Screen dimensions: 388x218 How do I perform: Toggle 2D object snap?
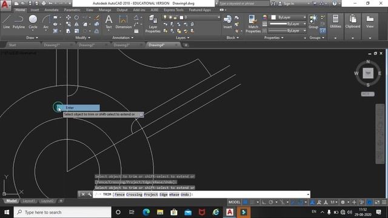pos(300,202)
